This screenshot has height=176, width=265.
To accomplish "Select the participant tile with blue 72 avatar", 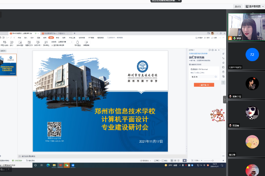I will (x=246, y=56).
